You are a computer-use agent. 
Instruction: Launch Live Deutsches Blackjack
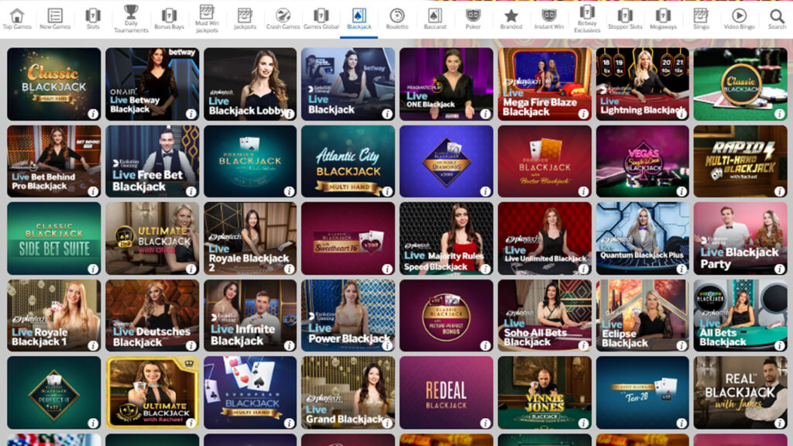click(152, 316)
